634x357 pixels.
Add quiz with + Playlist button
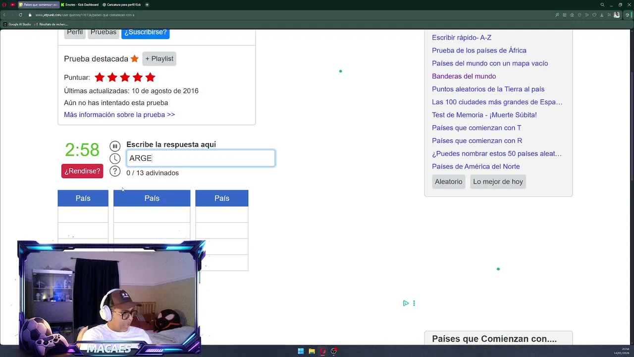click(x=159, y=59)
